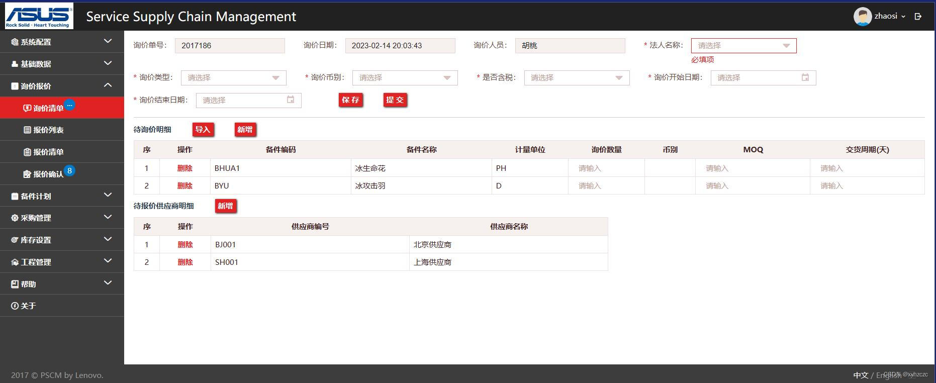Click 询价数量 input in BHUA1 row
Viewport: 936px width, 383px height.
coord(606,168)
